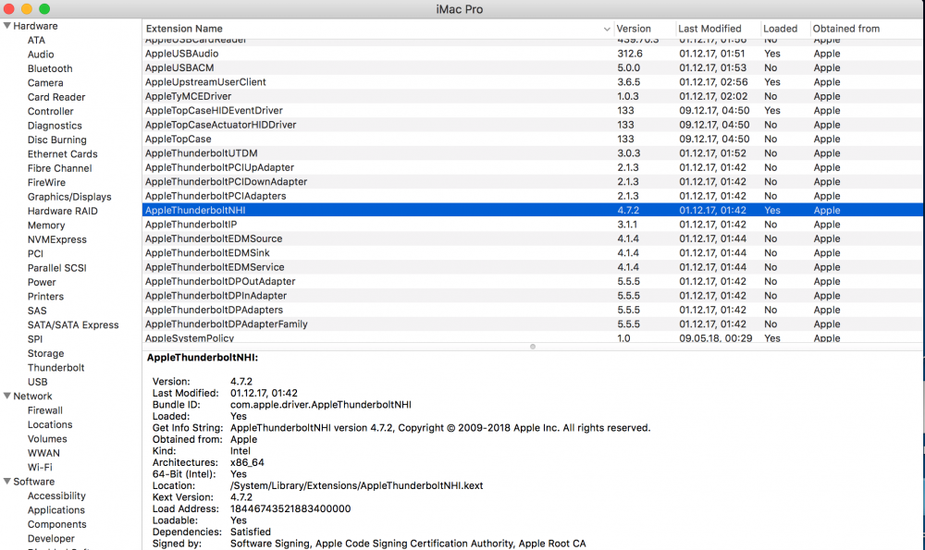Select the AppleThunderboltDPAdapterFamily row
Viewport: 925px width, 550px height.
coord(533,324)
